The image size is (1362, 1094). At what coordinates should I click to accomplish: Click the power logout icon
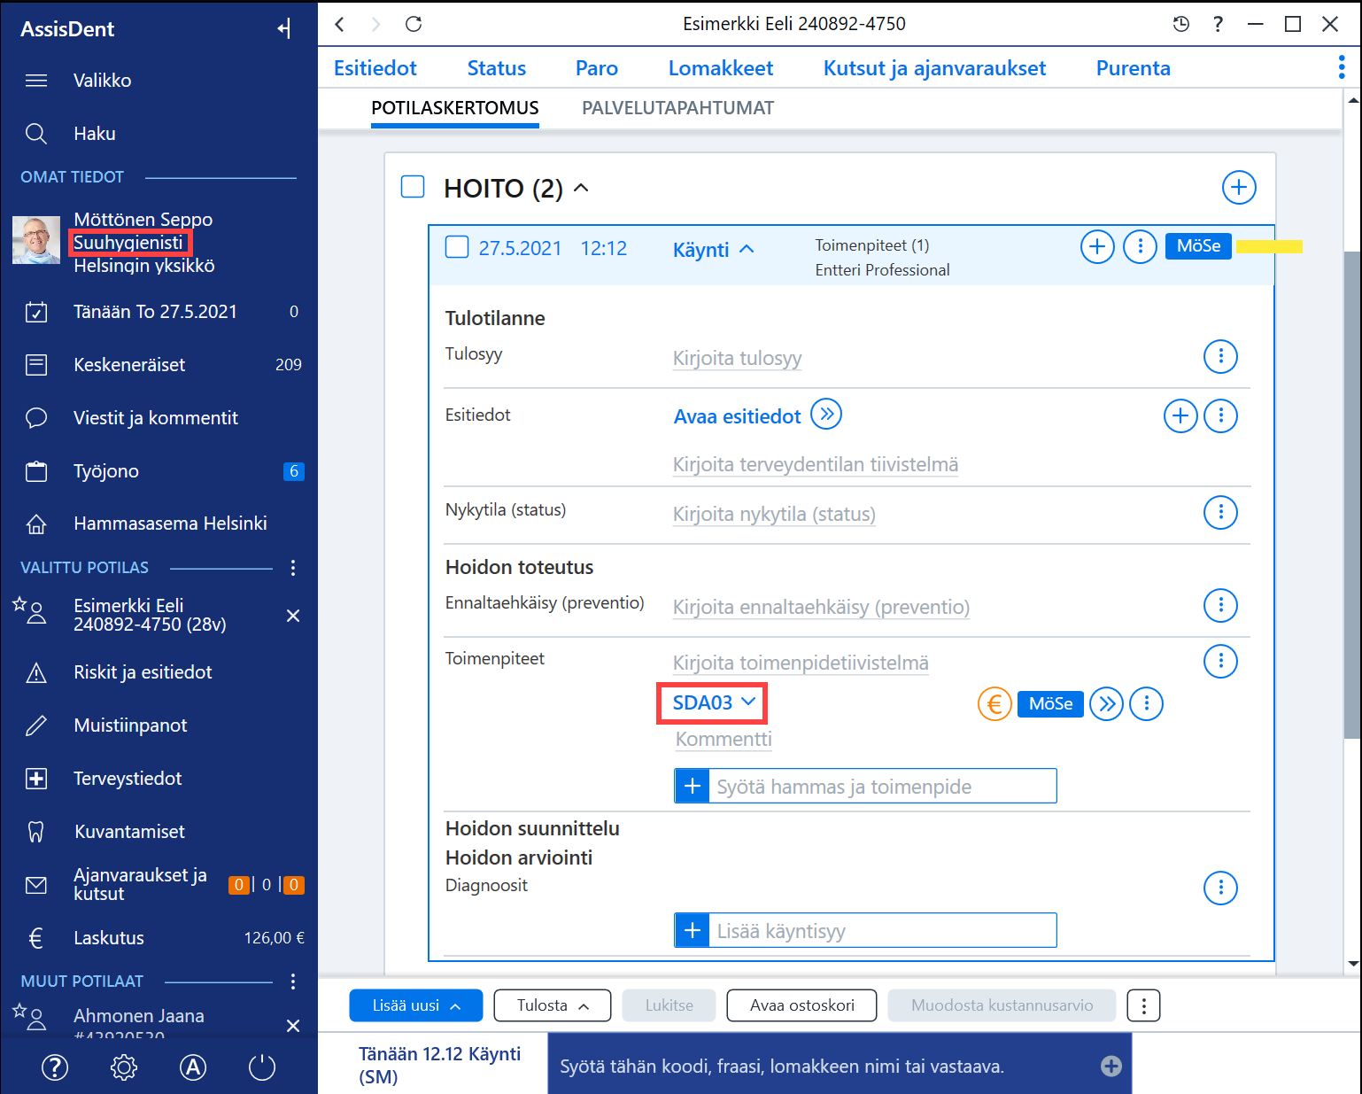pyautogui.click(x=262, y=1067)
